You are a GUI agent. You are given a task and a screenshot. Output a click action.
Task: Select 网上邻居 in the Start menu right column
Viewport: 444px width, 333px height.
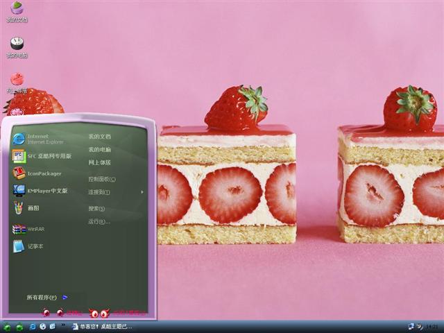(100, 162)
